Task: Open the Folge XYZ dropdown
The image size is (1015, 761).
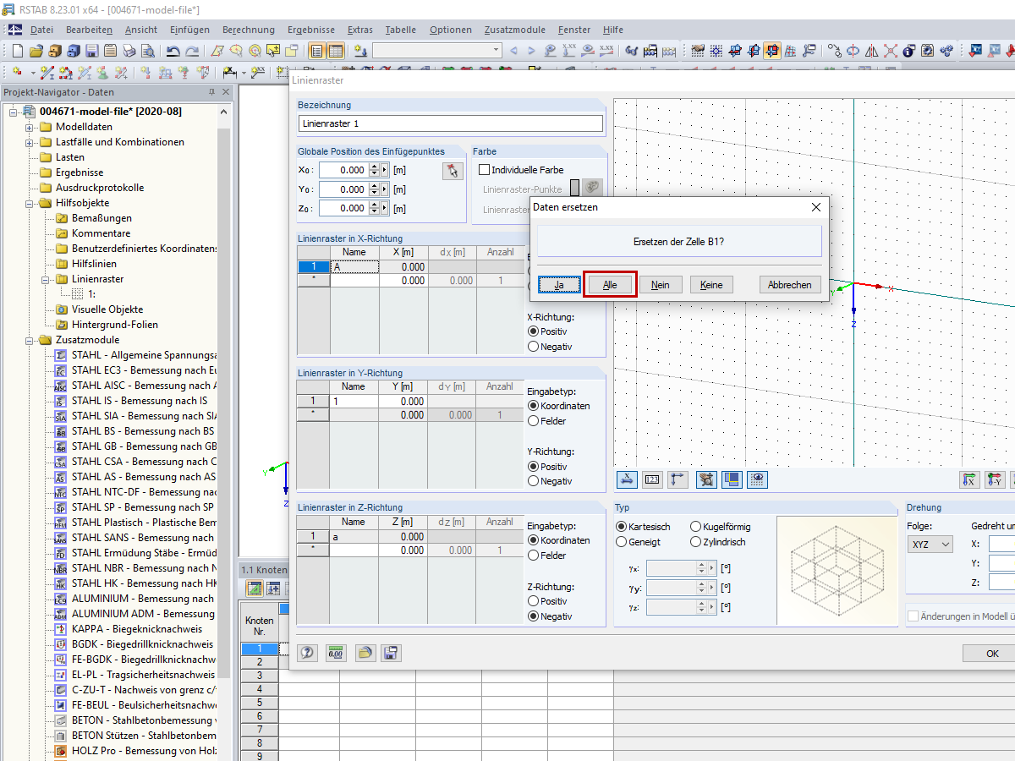Action: (x=930, y=545)
